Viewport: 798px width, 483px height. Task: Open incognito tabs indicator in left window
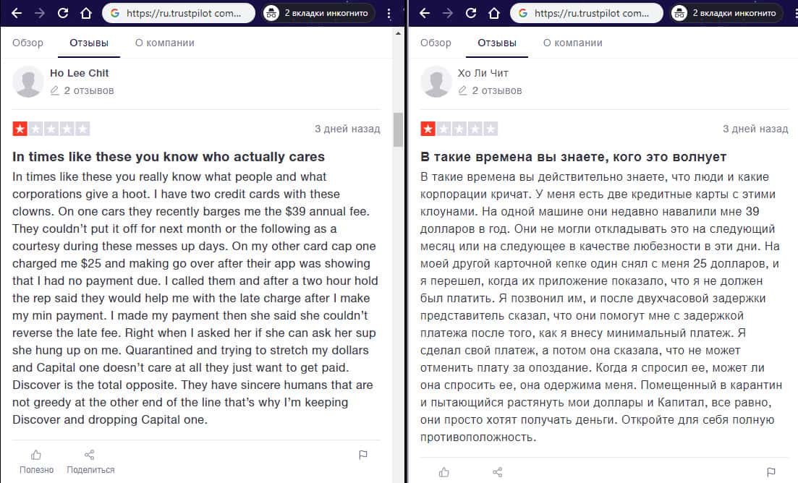(x=318, y=13)
